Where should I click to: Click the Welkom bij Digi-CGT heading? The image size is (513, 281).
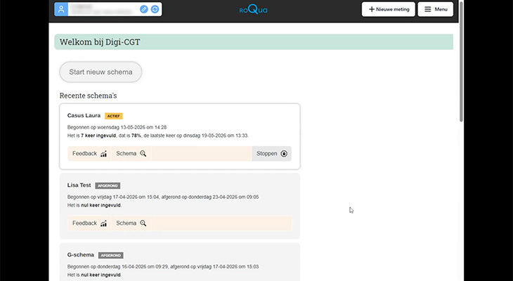click(100, 42)
